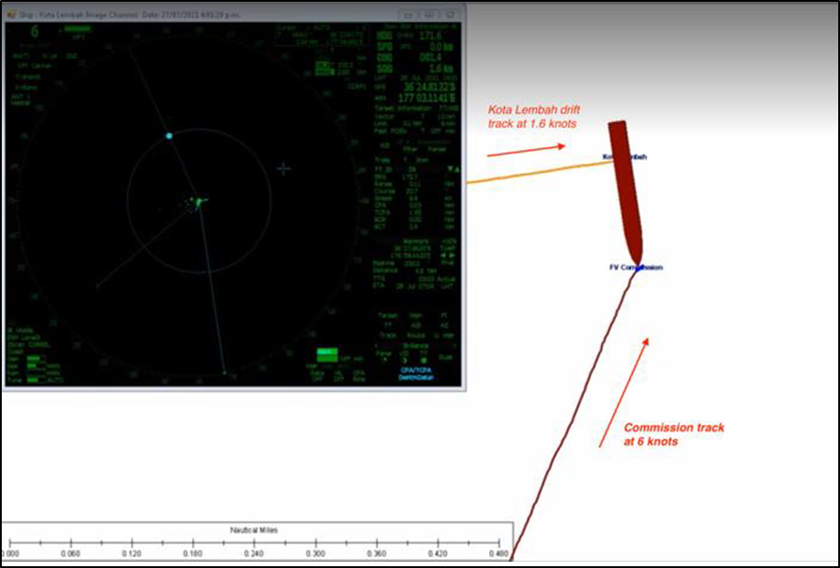The height and width of the screenshot is (568, 840).
Task: Click the target ID down arrow
Action: 450,169
